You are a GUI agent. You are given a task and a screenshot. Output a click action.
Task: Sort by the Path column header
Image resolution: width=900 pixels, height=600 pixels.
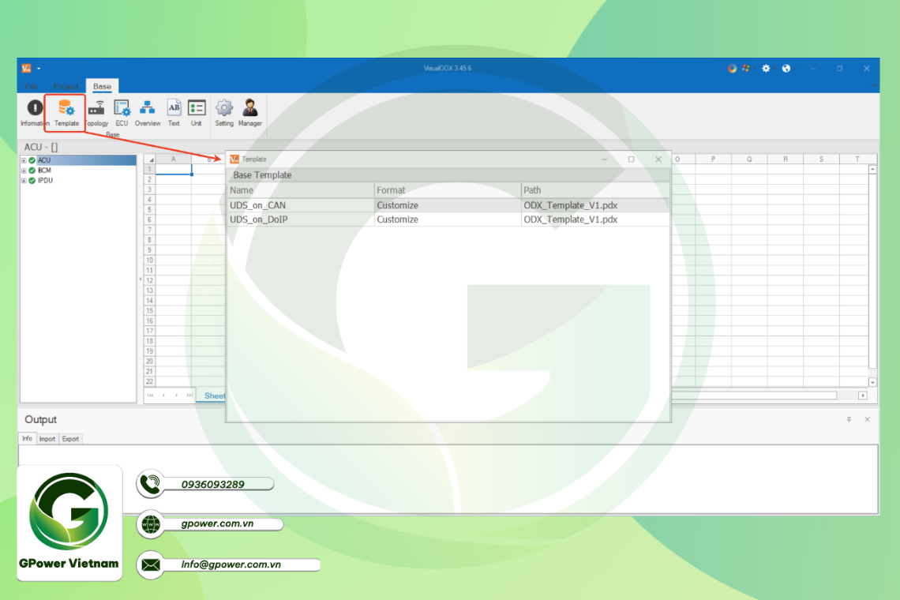(x=595, y=190)
